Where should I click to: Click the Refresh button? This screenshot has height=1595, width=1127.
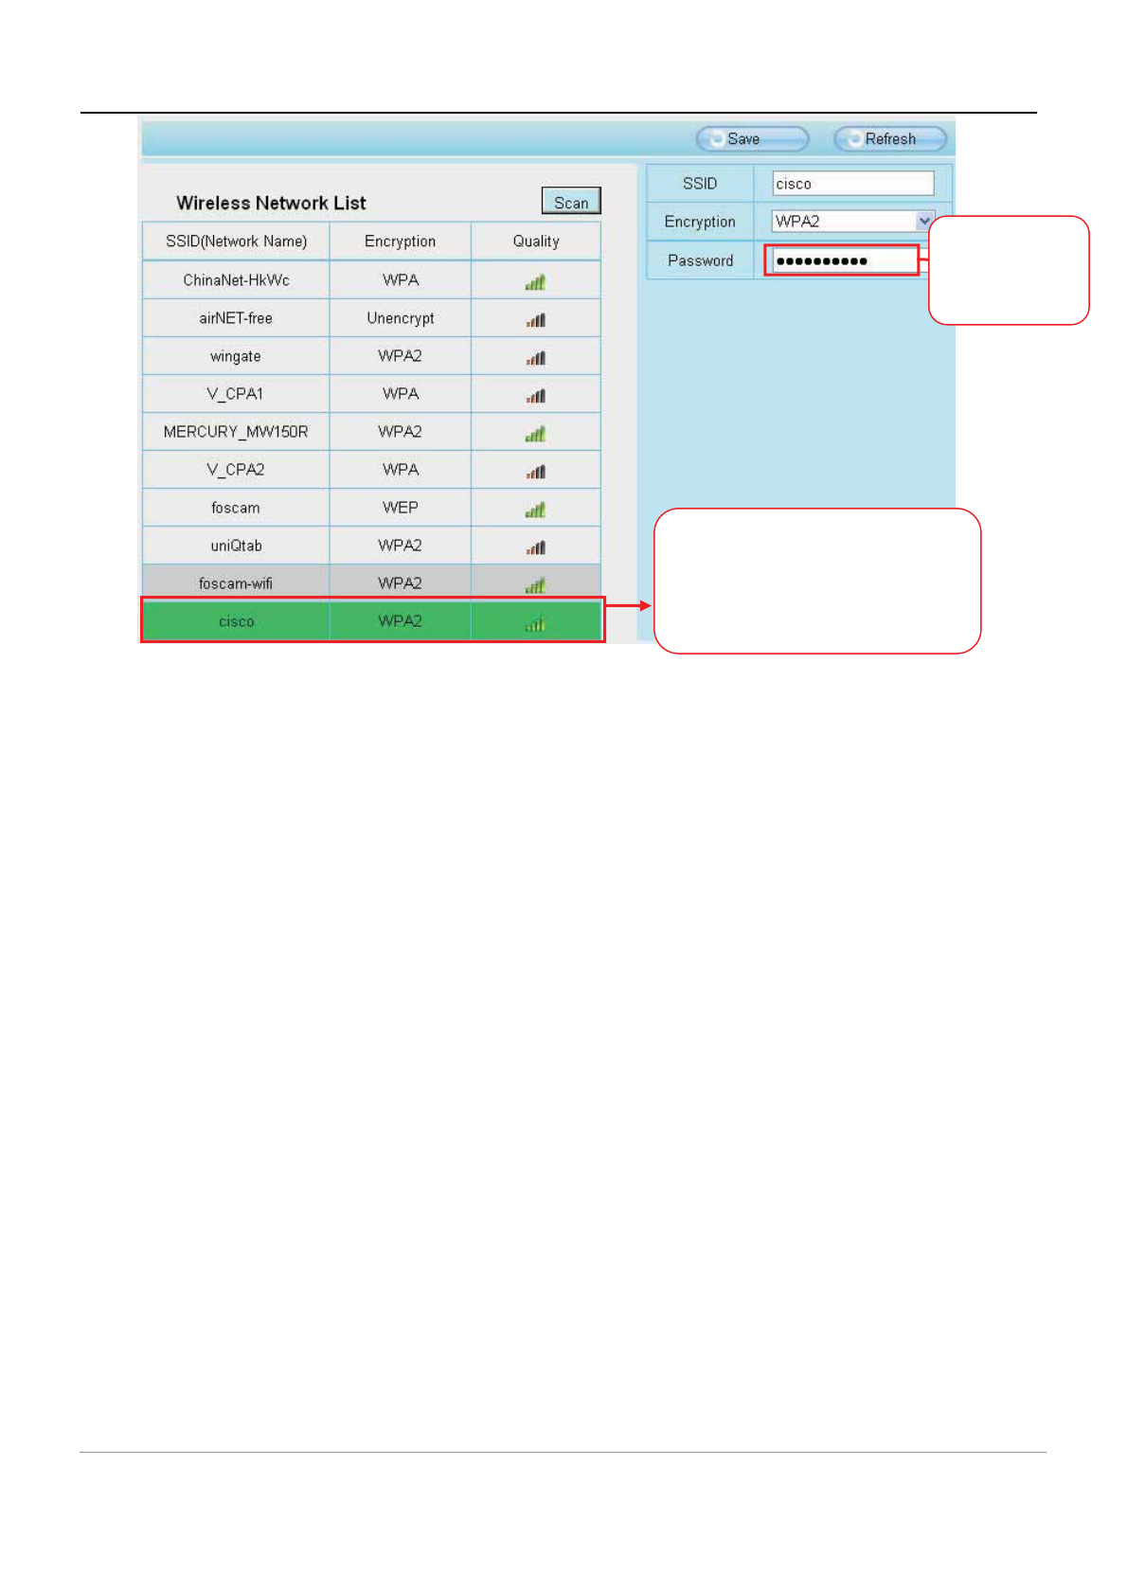click(x=889, y=139)
